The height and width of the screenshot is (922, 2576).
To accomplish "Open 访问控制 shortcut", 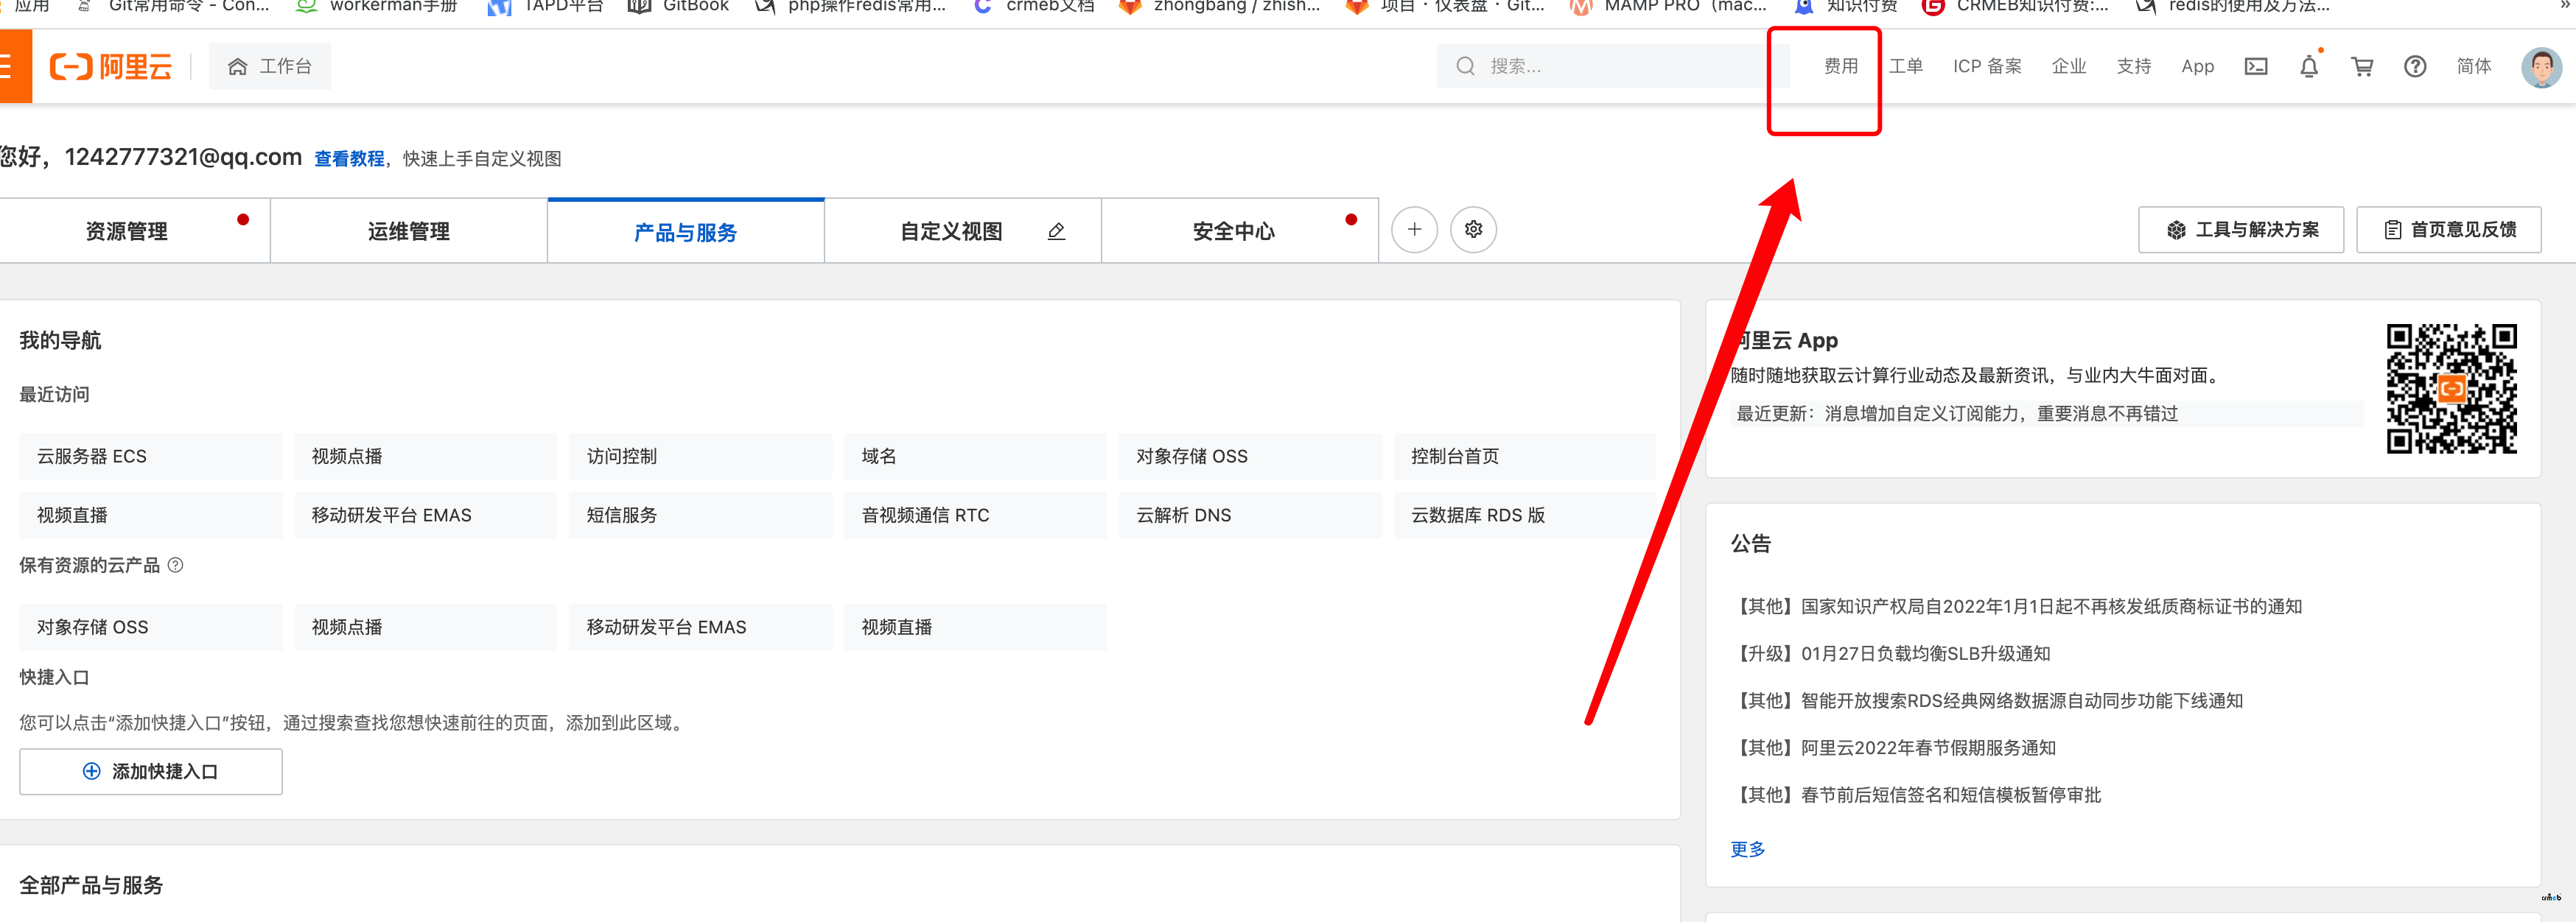I will pos(700,457).
